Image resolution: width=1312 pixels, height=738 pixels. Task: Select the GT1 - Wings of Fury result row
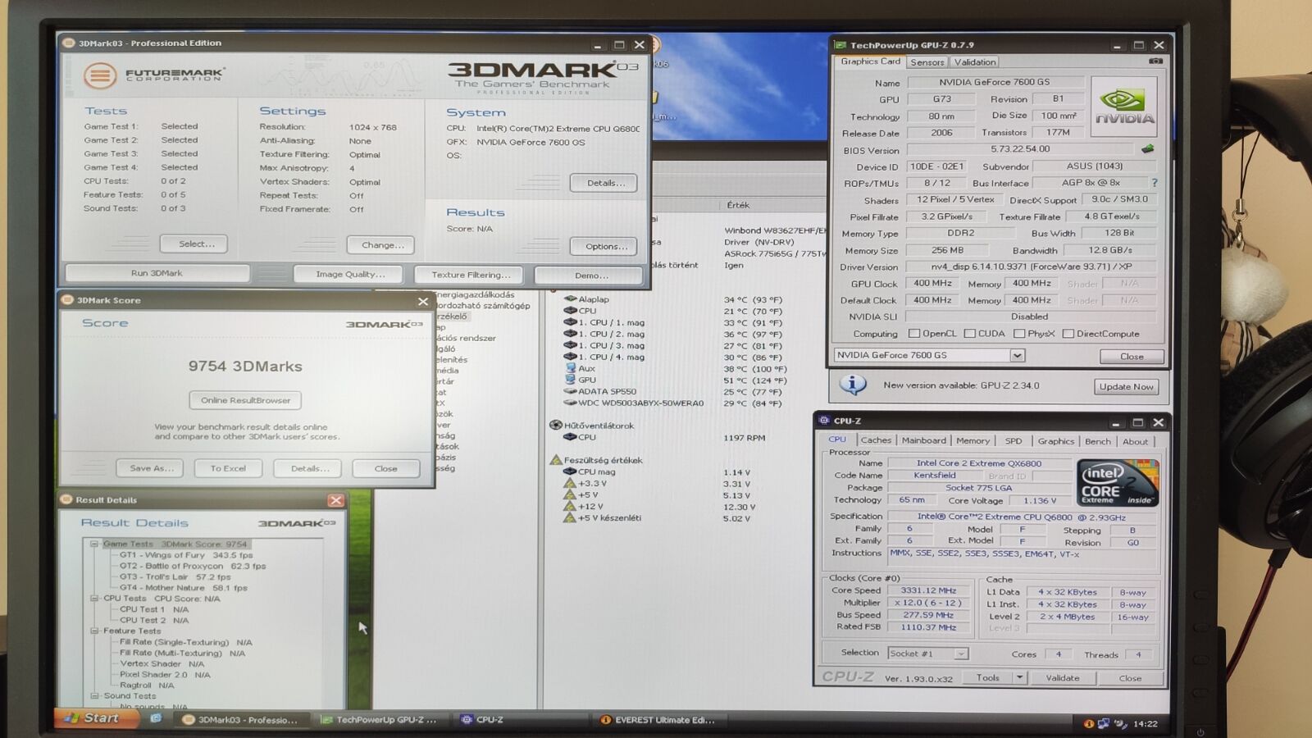[x=186, y=555]
